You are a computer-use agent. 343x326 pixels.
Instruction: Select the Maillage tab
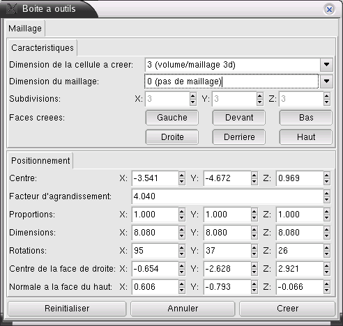(25, 29)
